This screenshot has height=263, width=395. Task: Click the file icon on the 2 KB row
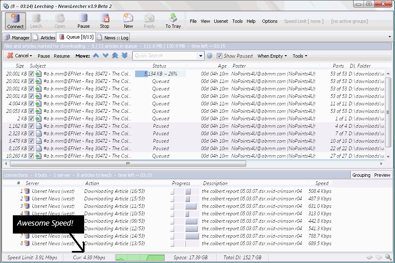click(x=38, y=119)
